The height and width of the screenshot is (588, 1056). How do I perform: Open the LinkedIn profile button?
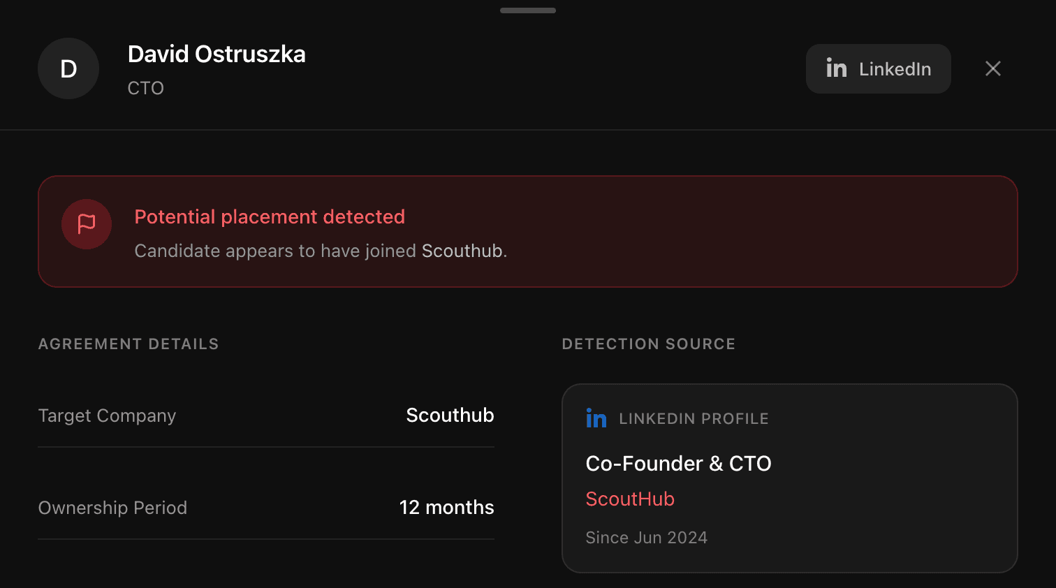point(878,68)
